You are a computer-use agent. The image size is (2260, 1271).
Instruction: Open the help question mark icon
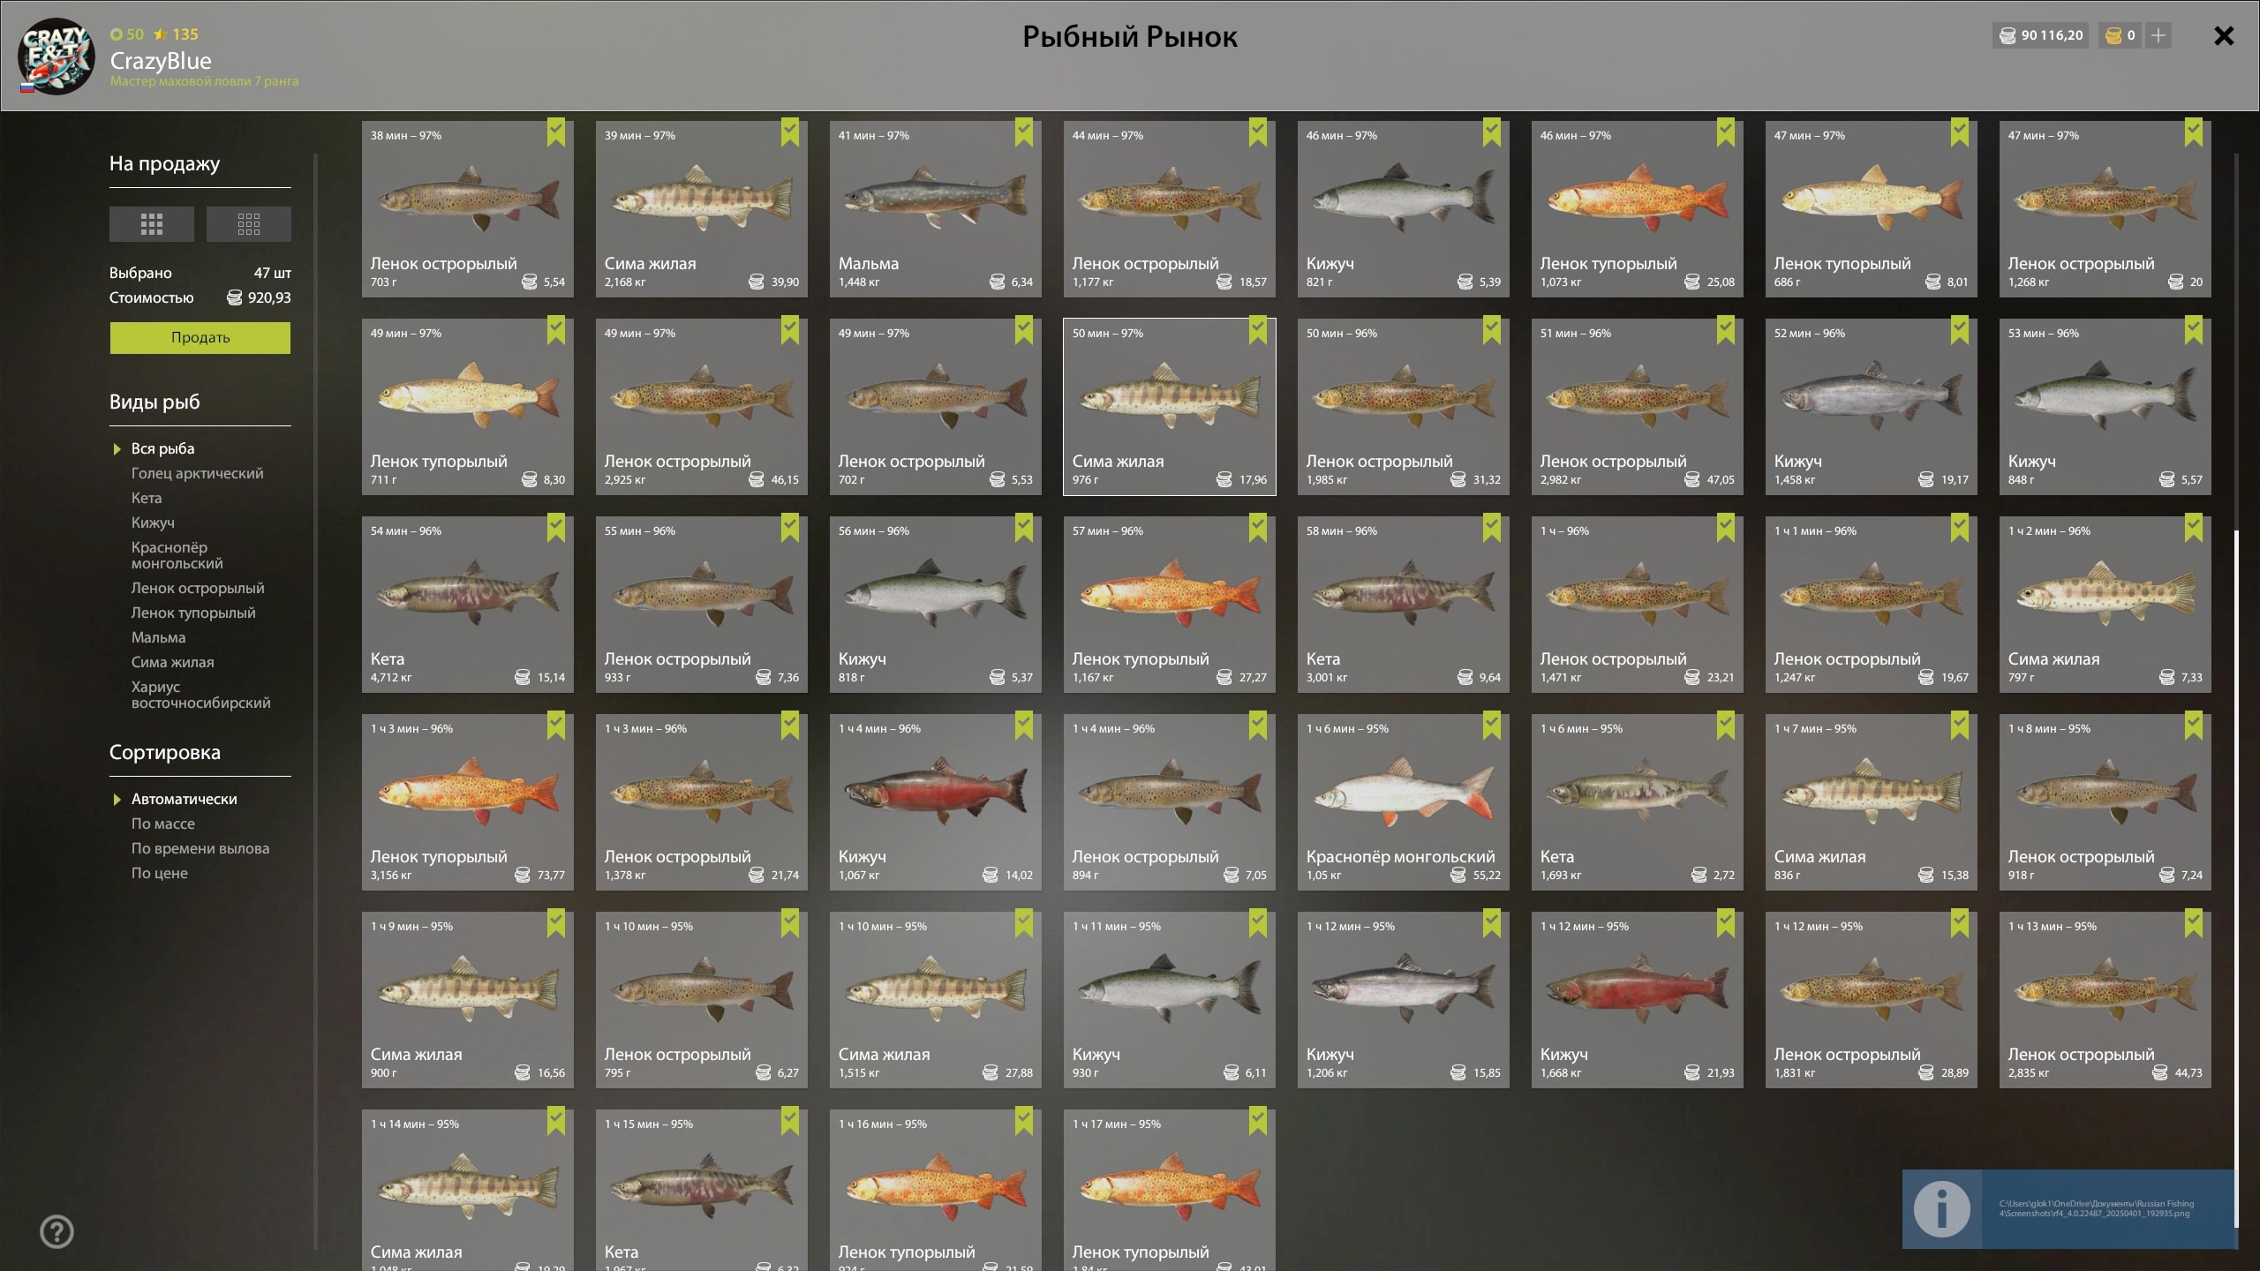57,1231
